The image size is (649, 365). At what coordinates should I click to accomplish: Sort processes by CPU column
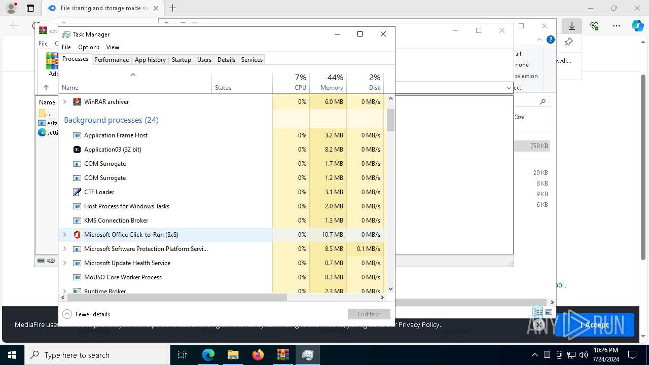pyautogui.click(x=291, y=83)
